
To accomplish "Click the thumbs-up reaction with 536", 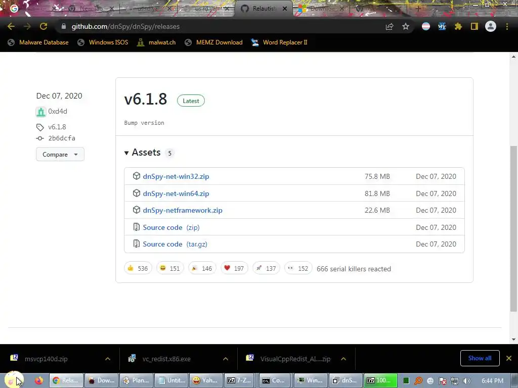I will pyautogui.click(x=138, y=268).
